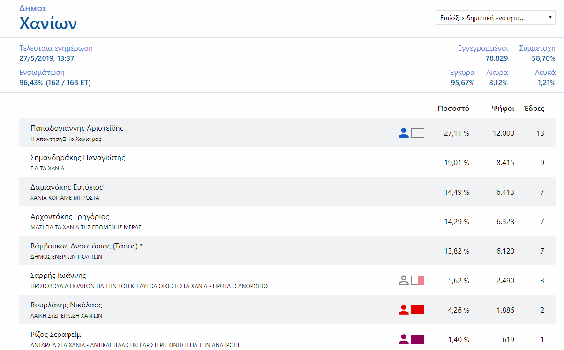Screen dimensions: 564x350
Task: Click the blank ballots value 1,21%
Action: click(547, 83)
